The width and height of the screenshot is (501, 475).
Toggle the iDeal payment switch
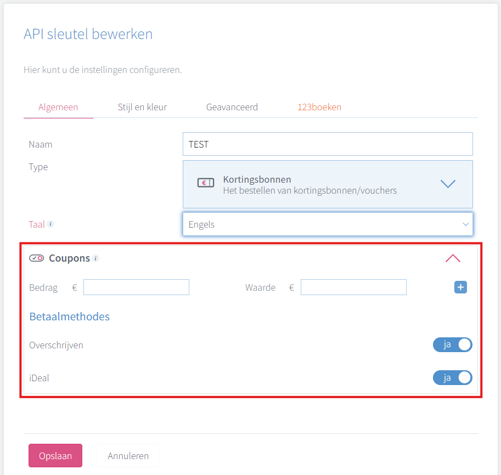[x=452, y=377]
